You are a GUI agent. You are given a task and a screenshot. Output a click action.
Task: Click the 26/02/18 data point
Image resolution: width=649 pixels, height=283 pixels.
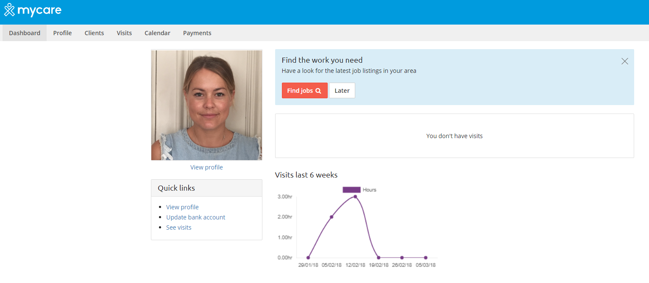click(402, 258)
